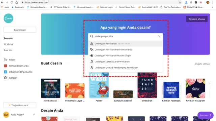Open the Chrome three-dot menu
The width and height of the screenshot is (216, 121).
click(213, 2)
